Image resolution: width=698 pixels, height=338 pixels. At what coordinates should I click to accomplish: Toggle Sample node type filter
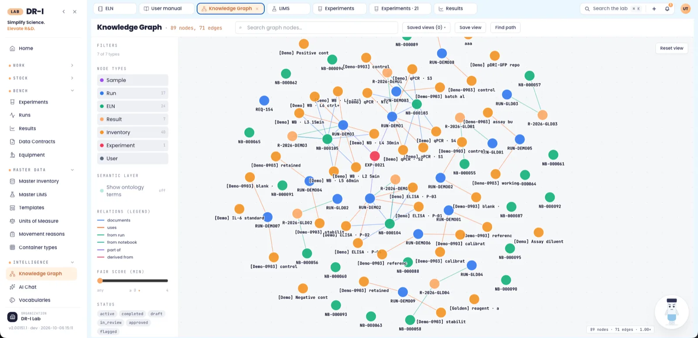click(x=133, y=80)
